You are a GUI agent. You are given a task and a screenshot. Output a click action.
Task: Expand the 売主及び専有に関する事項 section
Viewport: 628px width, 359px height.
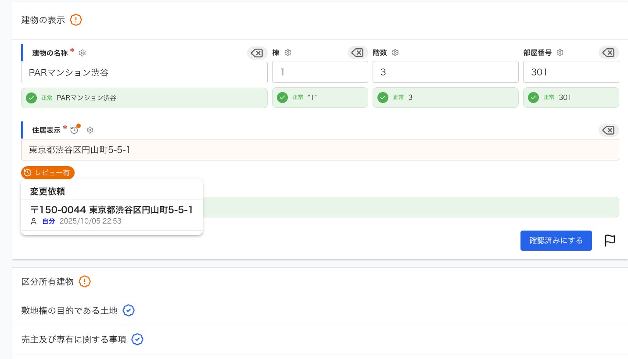pos(74,340)
